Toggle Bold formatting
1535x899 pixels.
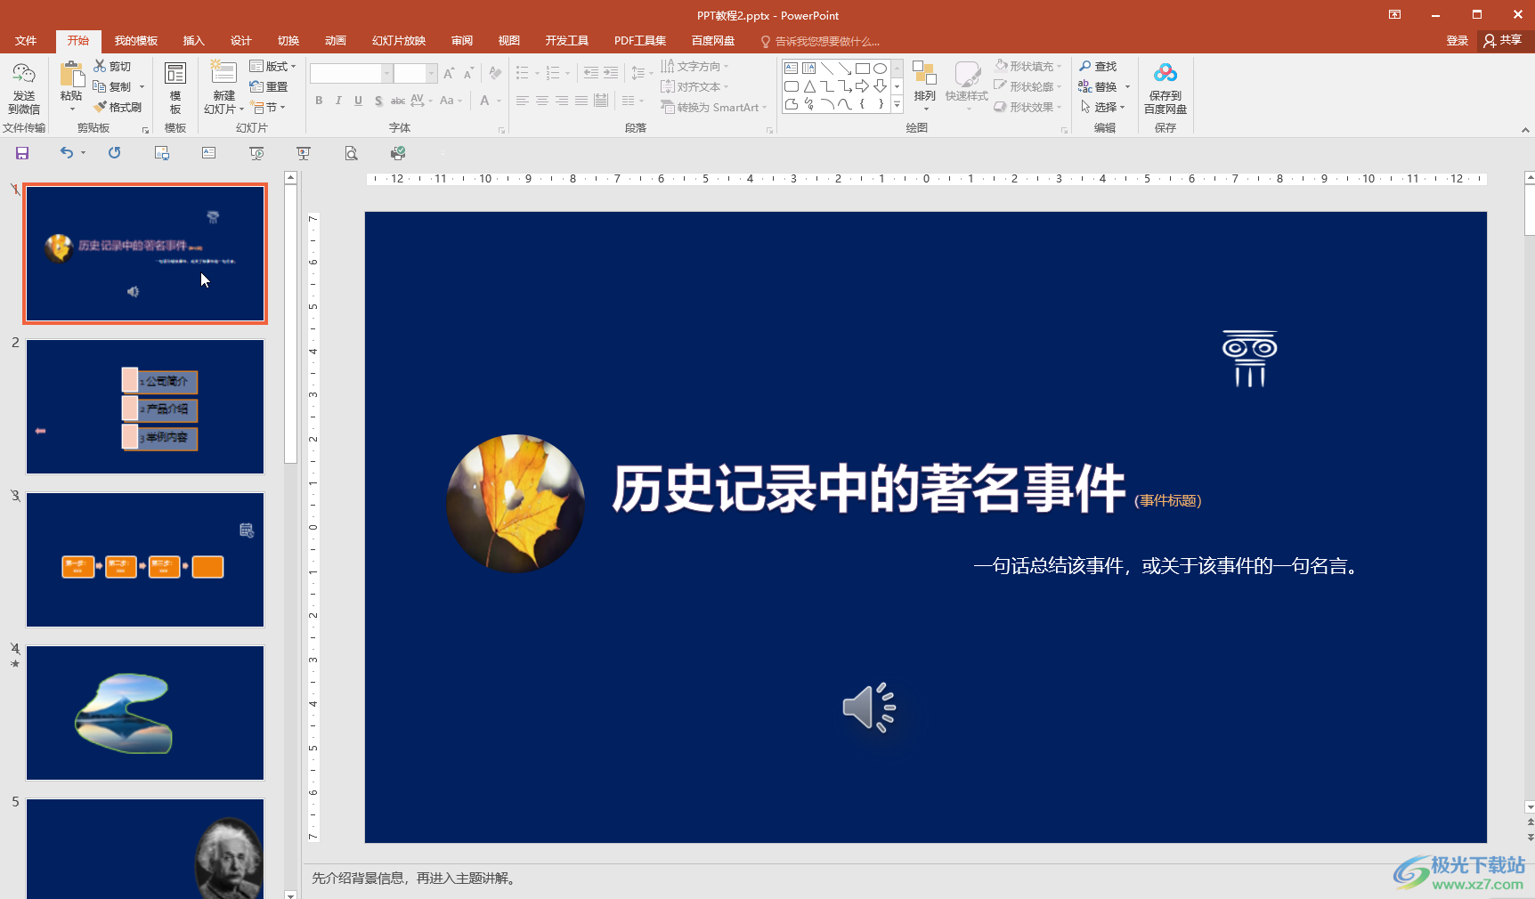click(x=319, y=101)
